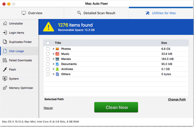Viewport: 194px width, 127px height.
Task: Switch to the Overview tab
Action: [32, 13]
